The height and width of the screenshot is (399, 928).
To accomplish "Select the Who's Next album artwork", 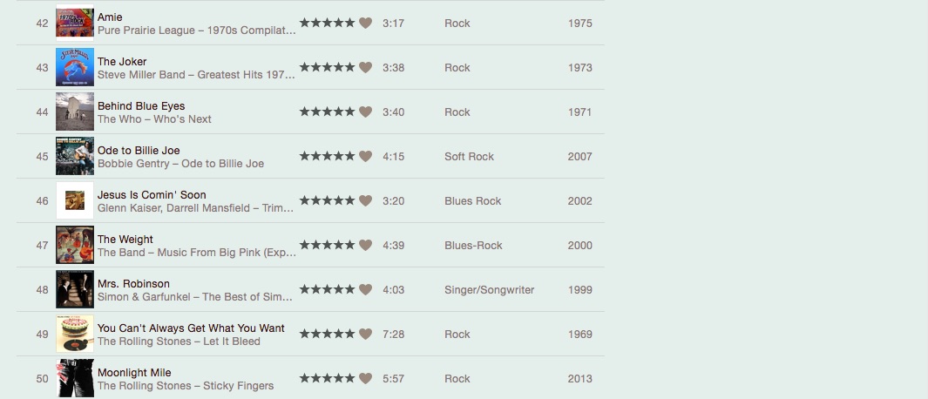I will click(75, 112).
